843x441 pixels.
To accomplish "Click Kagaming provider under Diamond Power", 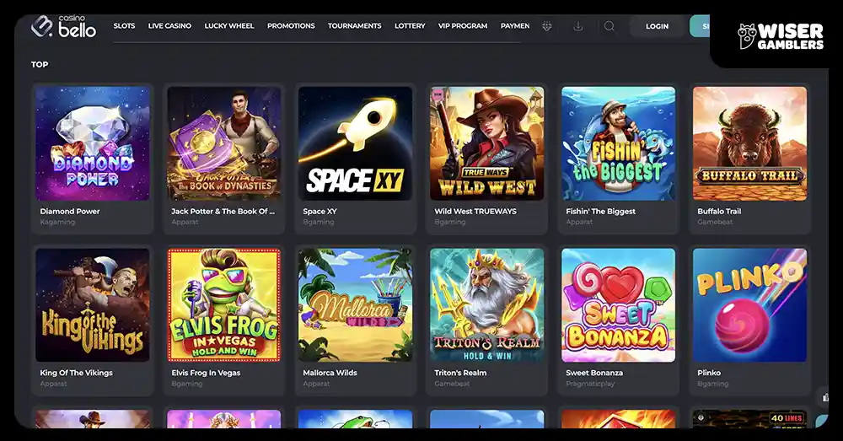I will coord(57,222).
